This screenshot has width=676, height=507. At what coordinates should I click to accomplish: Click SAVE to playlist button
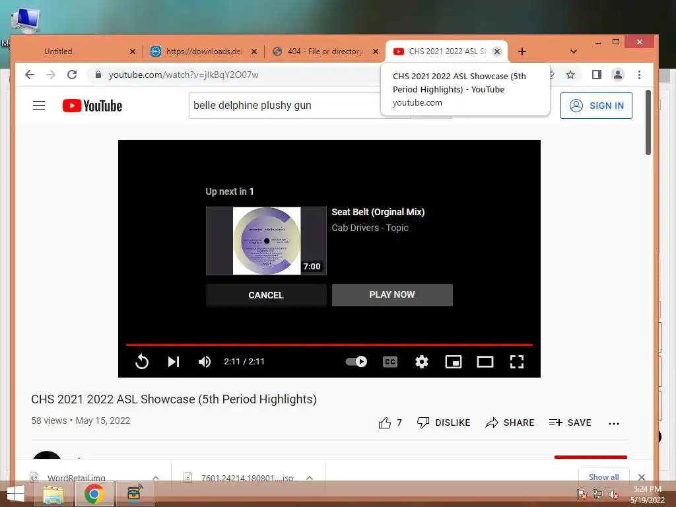click(570, 422)
